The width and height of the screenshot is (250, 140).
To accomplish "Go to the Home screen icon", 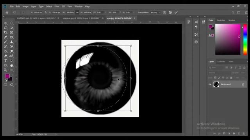I will click(x=7, y=12).
